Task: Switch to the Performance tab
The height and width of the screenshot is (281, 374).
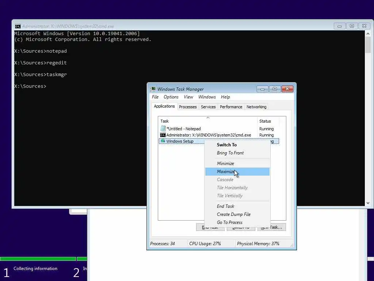Action: pos(231,107)
